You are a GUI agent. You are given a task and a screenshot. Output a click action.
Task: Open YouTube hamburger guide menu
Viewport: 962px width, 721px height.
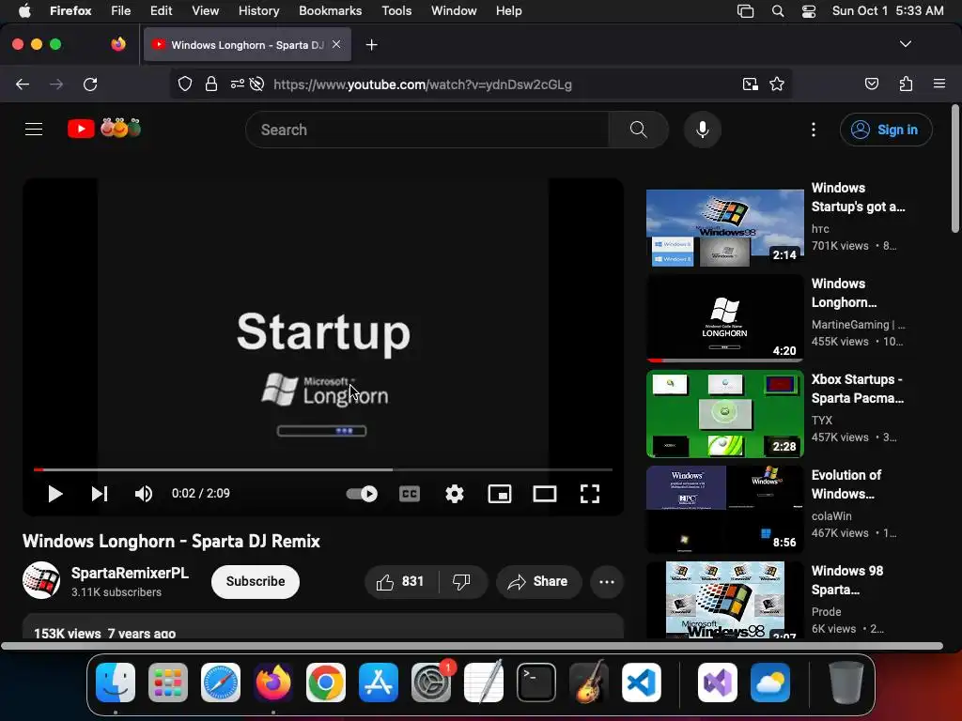pos(34,130)
